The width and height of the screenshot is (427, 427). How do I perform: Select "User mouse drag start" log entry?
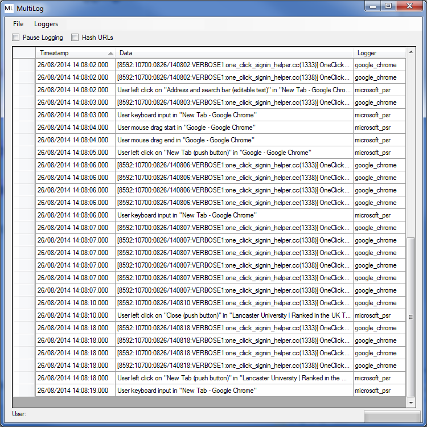[x=234, y=128]
